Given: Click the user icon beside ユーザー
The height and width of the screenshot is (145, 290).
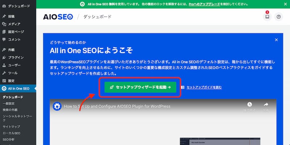Looking at the screenshot, I should [4, 65].
